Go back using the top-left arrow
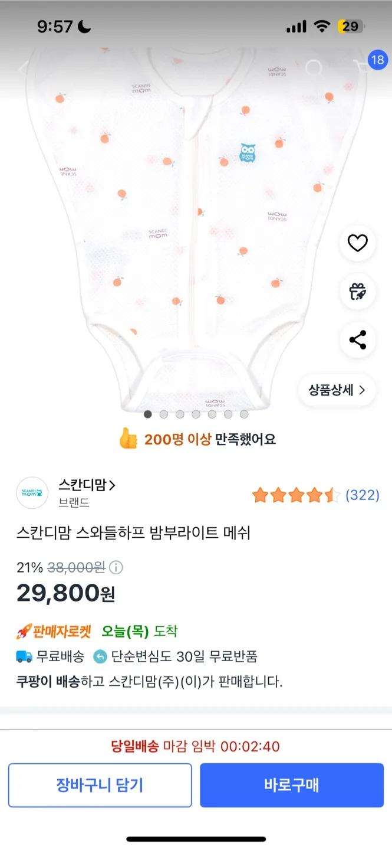 click(24, 68)
